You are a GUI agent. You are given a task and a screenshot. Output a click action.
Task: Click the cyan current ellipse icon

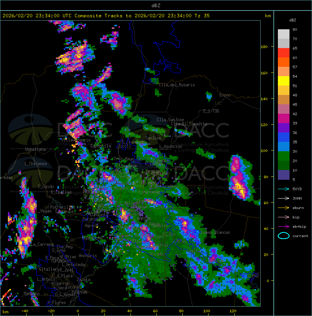coord(283,236)
